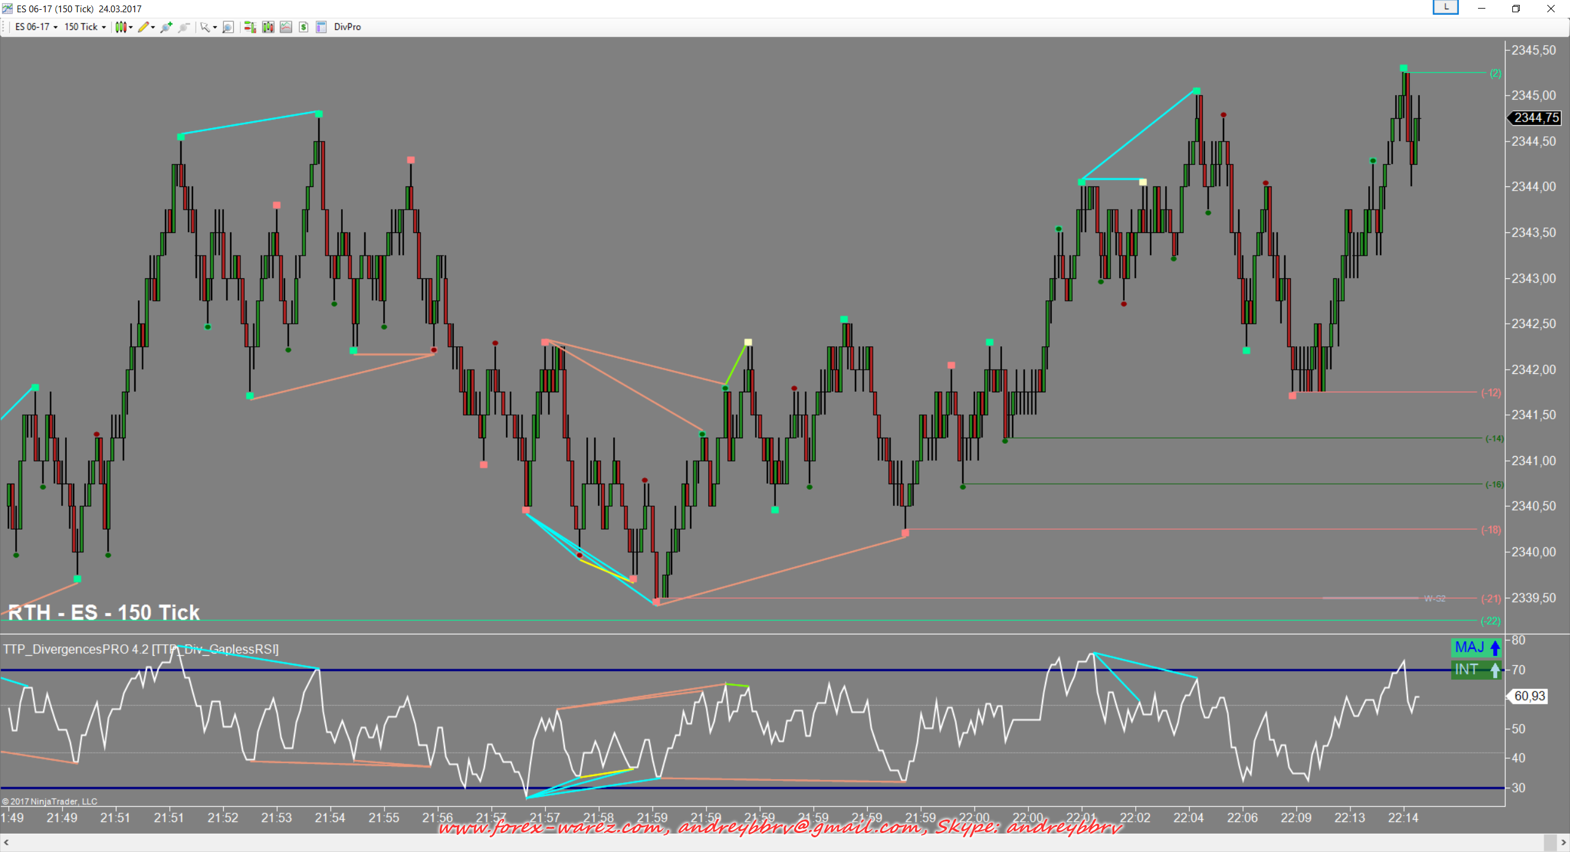This screenshot has width=1570, height=852.
Task: Click the Data Series candlestick icon
Action: 268,27
